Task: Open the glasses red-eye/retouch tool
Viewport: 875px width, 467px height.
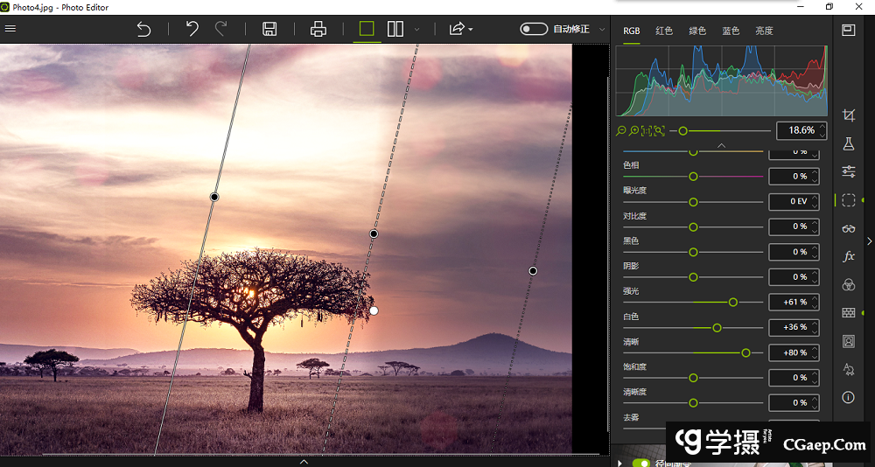Action: [x=848, y=229]
